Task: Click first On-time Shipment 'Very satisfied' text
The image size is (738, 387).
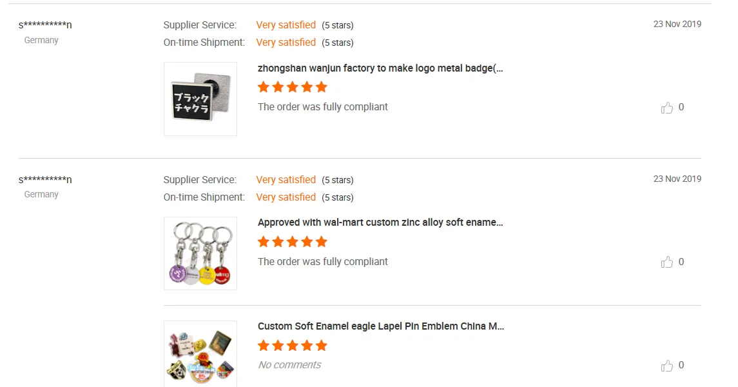Action: 286,43
